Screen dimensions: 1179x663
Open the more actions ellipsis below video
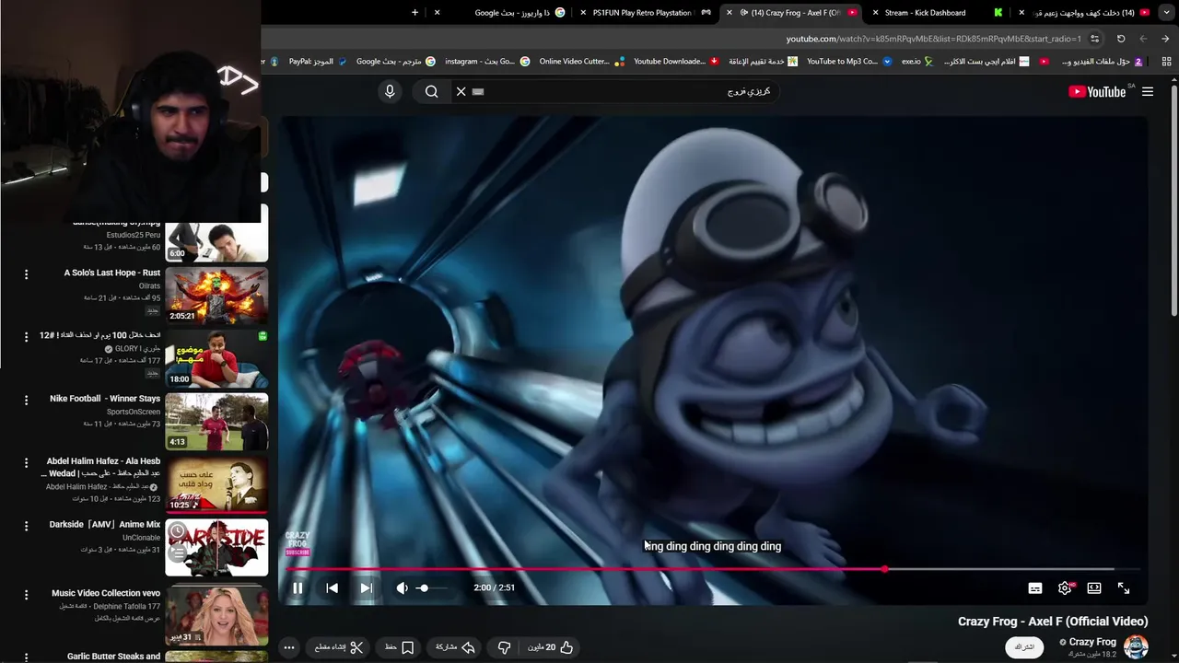(x=289, y=647)
